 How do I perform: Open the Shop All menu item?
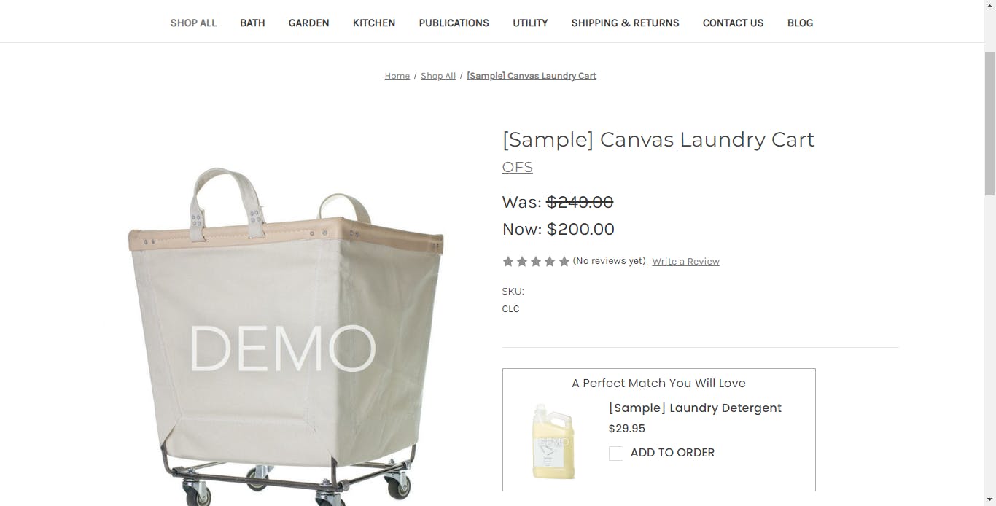pyautogui.click(x=193, y=23)
